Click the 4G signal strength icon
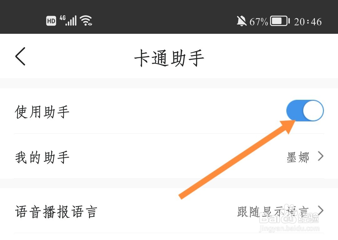This screenshot has width=338, height=240. tap(68, 21)
